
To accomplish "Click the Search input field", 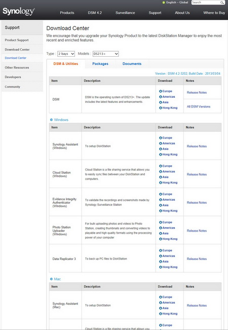I will [x=206, y=3].
